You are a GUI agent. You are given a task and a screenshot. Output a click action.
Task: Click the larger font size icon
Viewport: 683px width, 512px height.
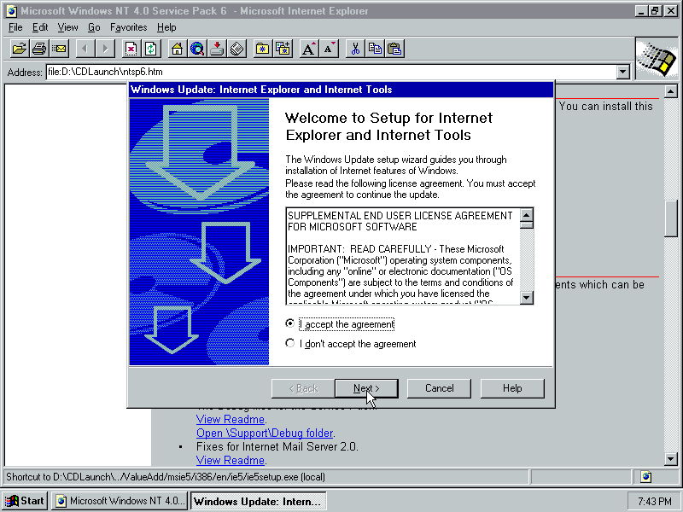(x=309, y=49)
